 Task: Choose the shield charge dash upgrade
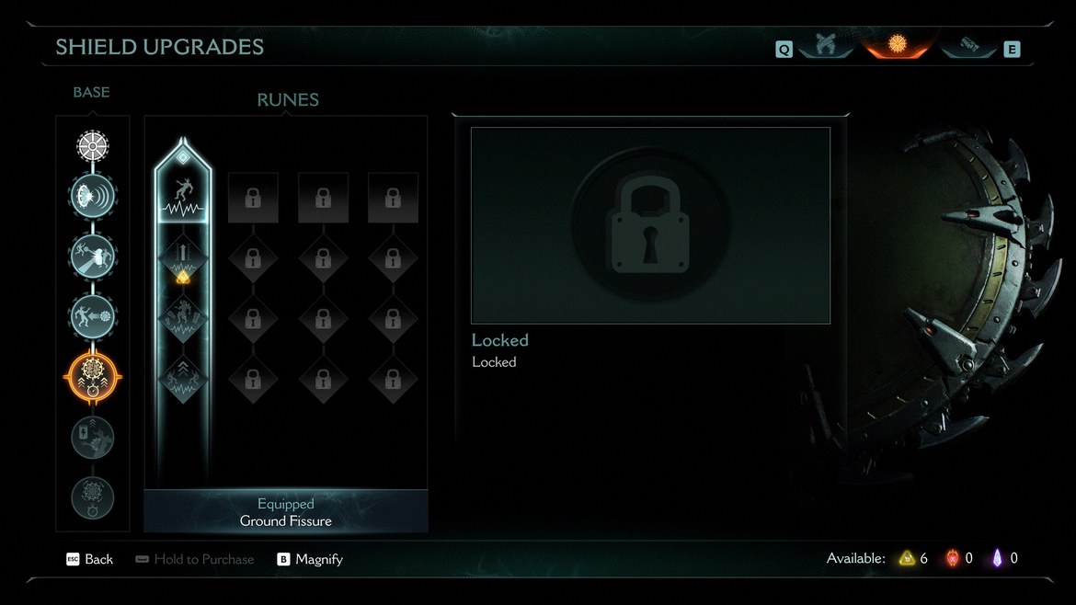tap(93, 257)
